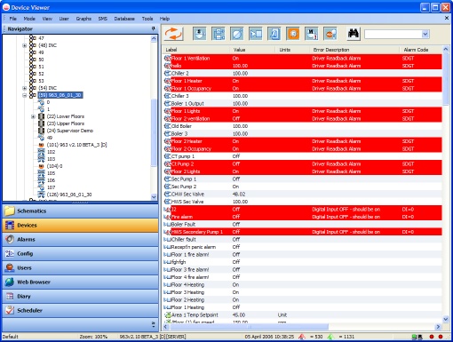Open the Users section
Viewport: 453px width, 342px height.
tap(80, 267)
